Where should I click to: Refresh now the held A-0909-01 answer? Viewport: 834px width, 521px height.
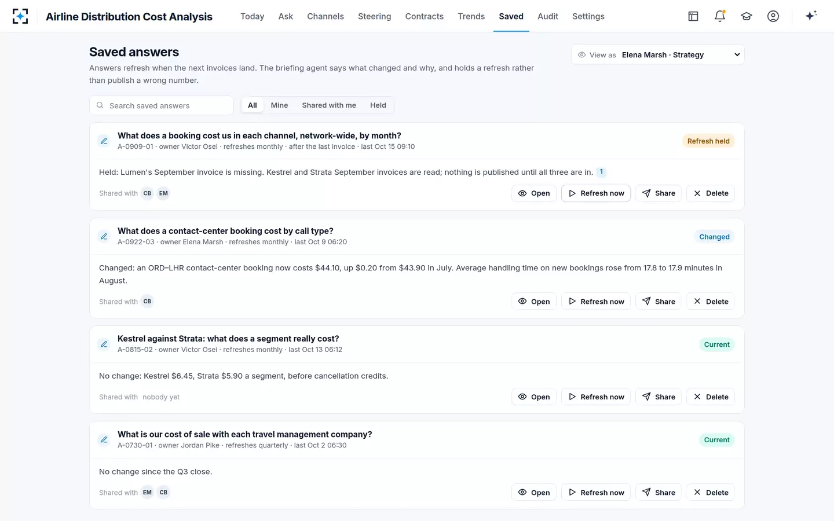596,193
